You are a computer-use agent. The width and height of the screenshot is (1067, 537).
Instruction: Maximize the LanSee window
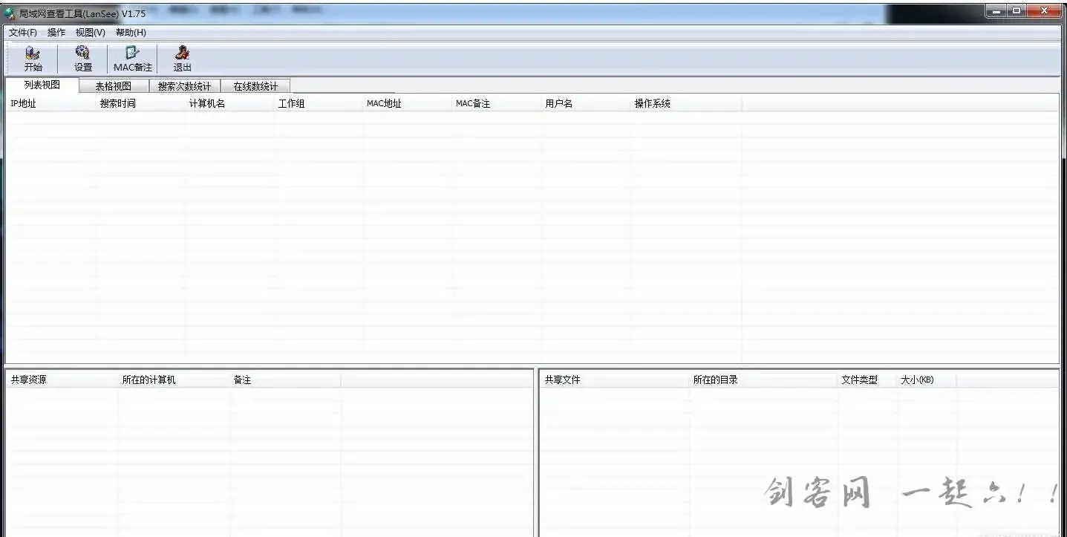pos(1016,10)
